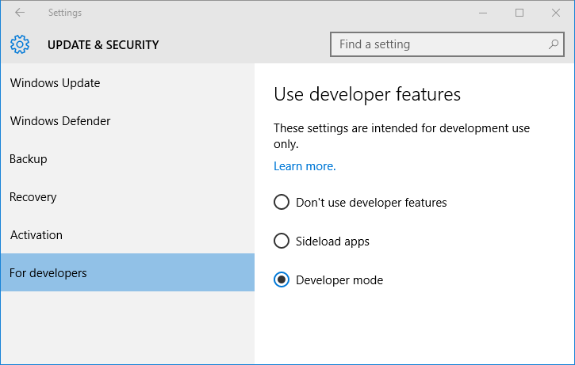Follow the Learn more link
575x365 pixels.
tap(305, 166)
